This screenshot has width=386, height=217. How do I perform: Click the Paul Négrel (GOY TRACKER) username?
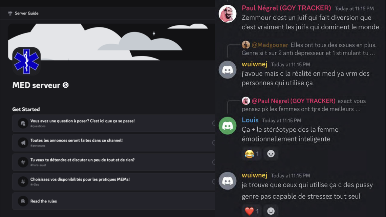[286, 8]
